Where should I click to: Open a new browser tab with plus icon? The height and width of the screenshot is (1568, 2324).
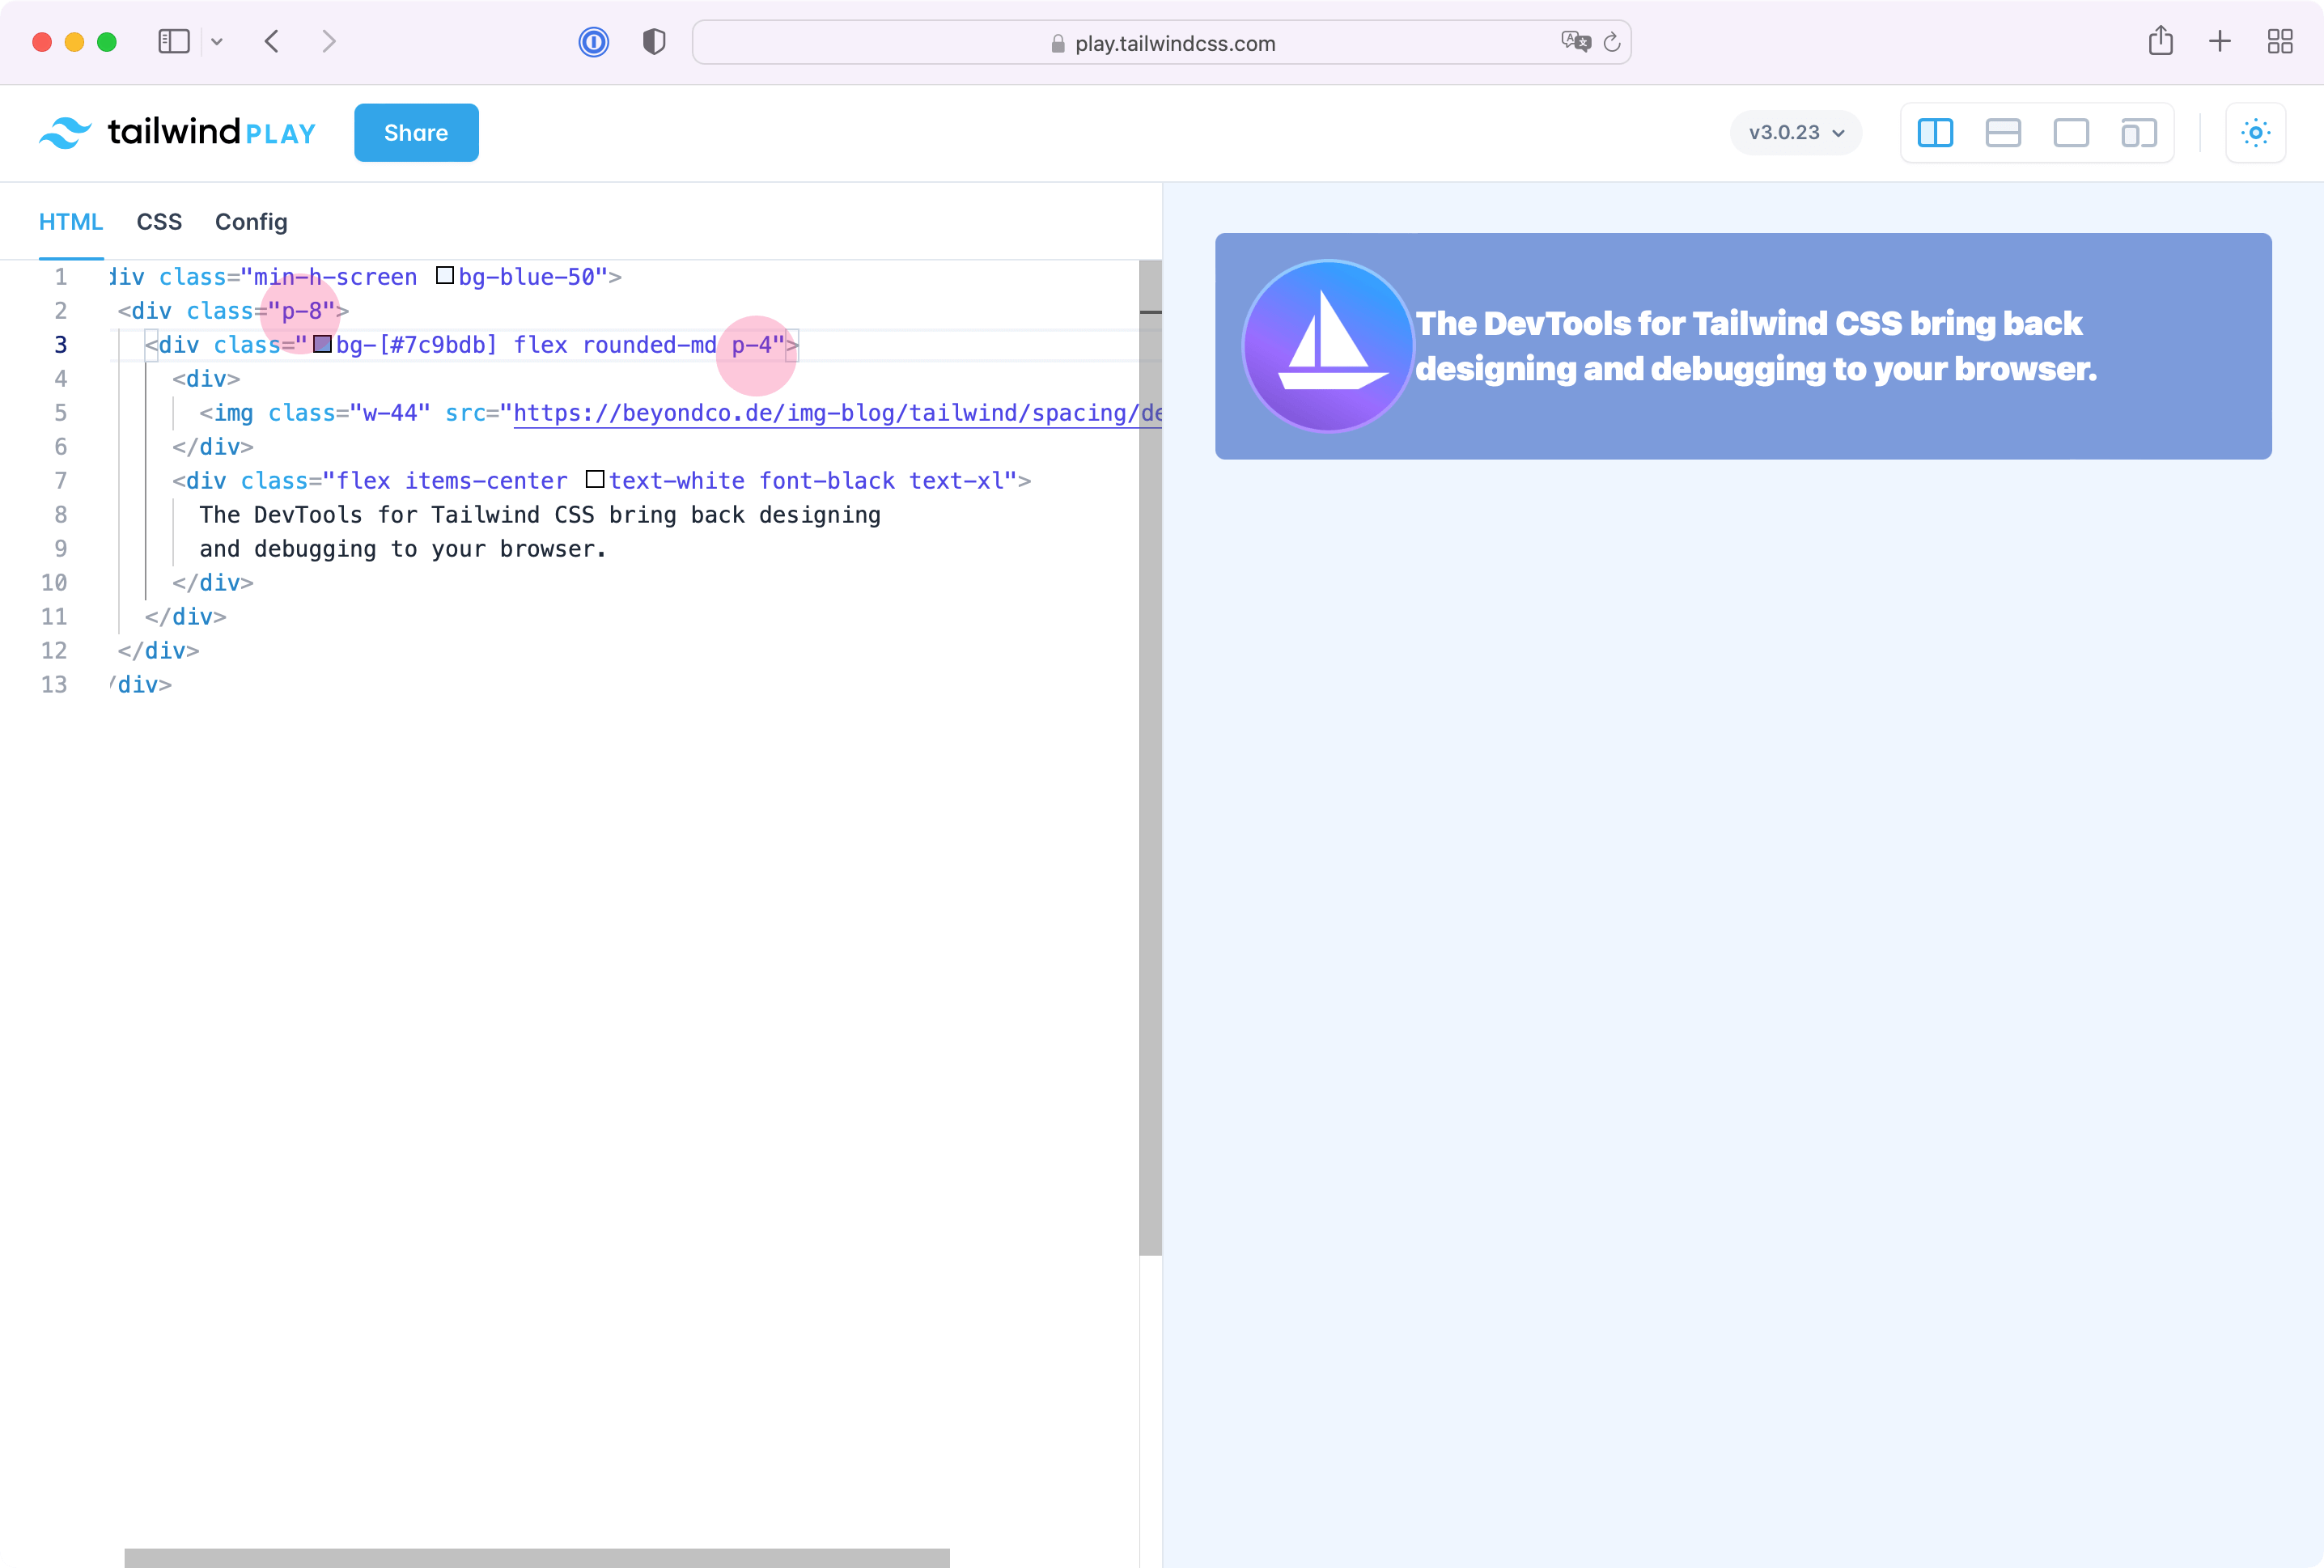pyautogui.click(x=2219, y=42)
